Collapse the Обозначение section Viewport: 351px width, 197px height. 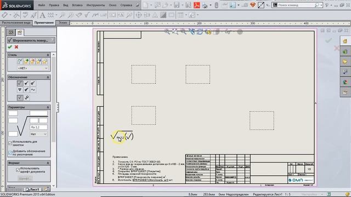click(48, 77)
